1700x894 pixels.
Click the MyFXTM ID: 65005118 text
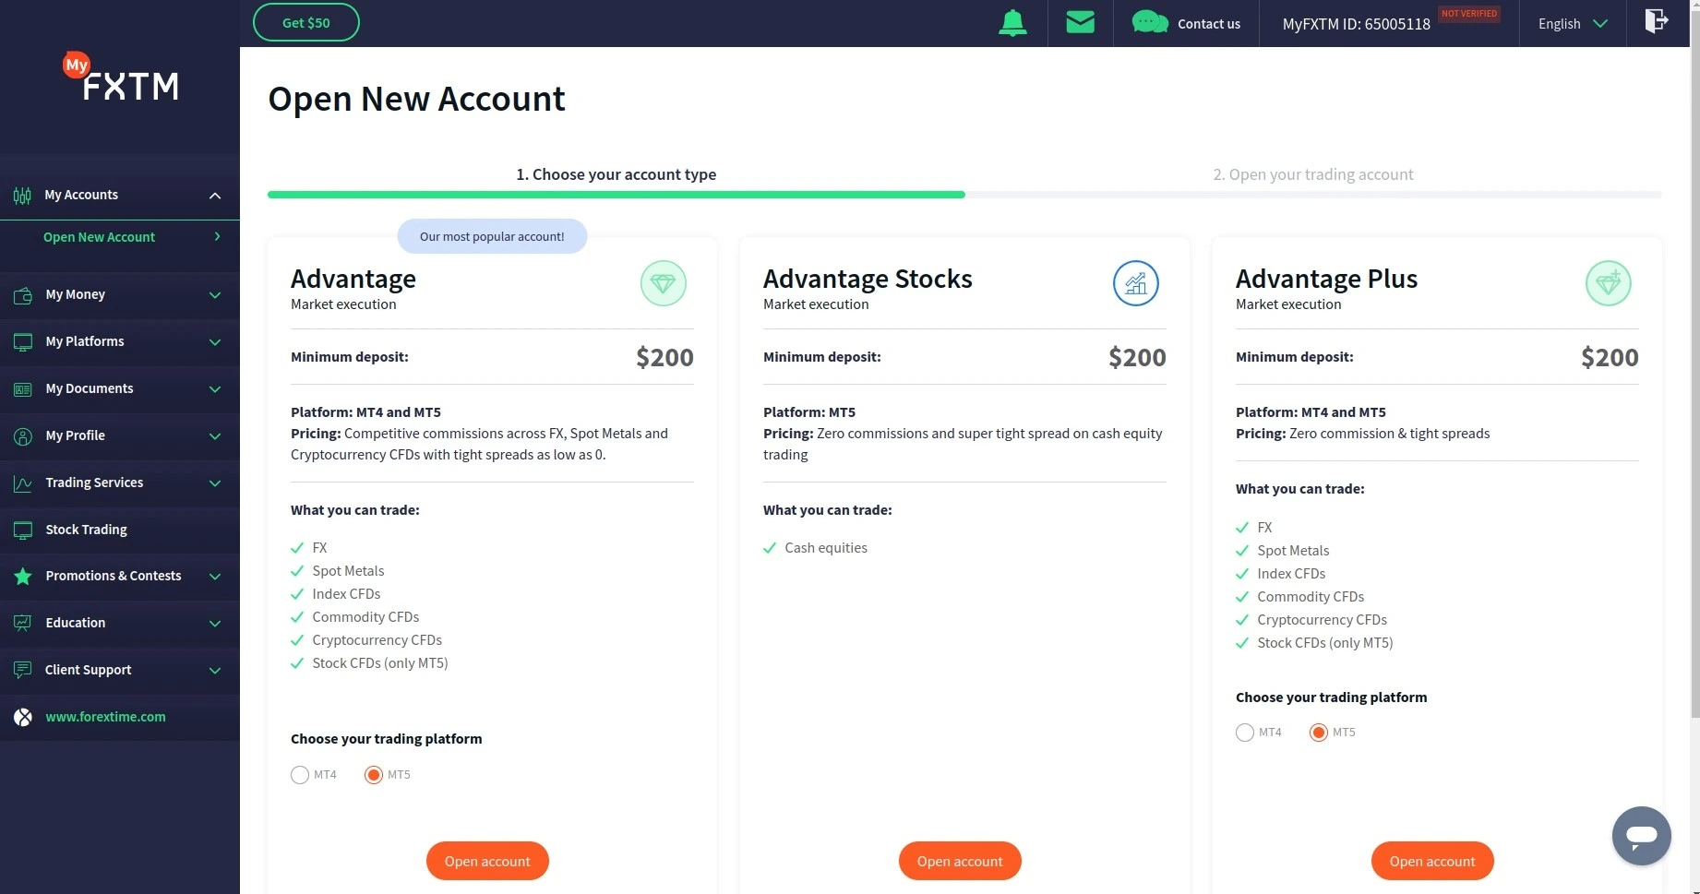1356,24
